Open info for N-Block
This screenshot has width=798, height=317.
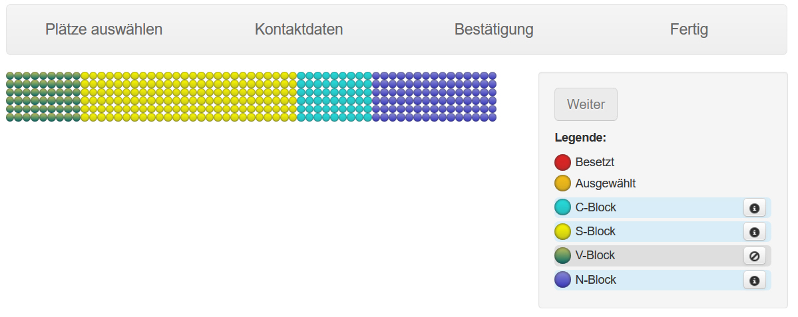pos(754,280)
